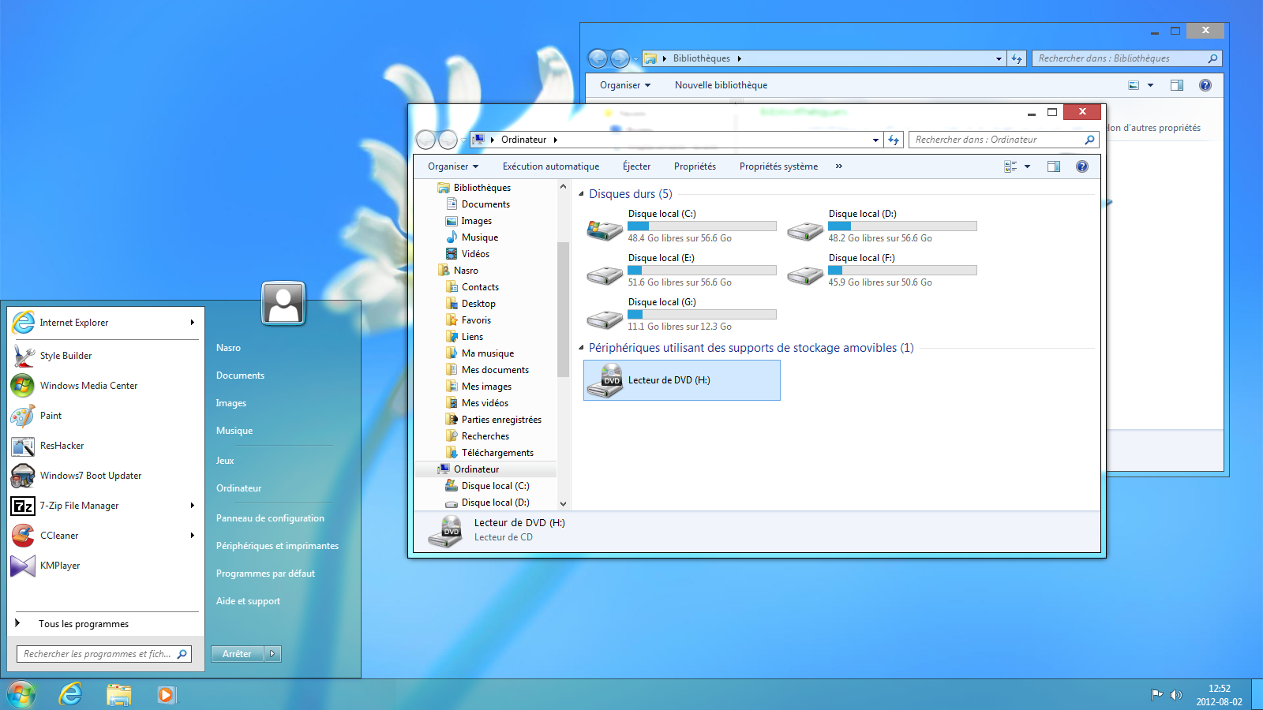Open Disque local (C:) drive icon
Screen dimensions: 1263x710
click(605, 230)
